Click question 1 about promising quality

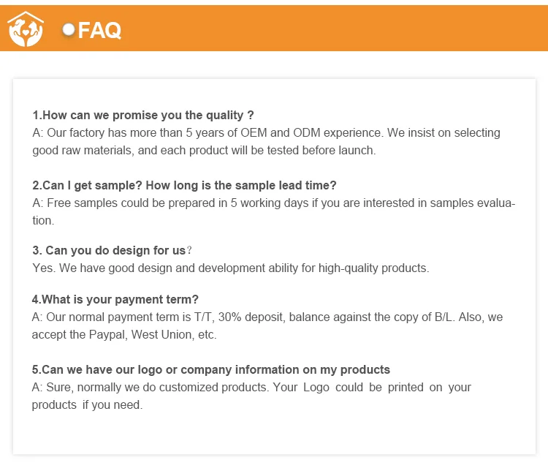[143, 115]
